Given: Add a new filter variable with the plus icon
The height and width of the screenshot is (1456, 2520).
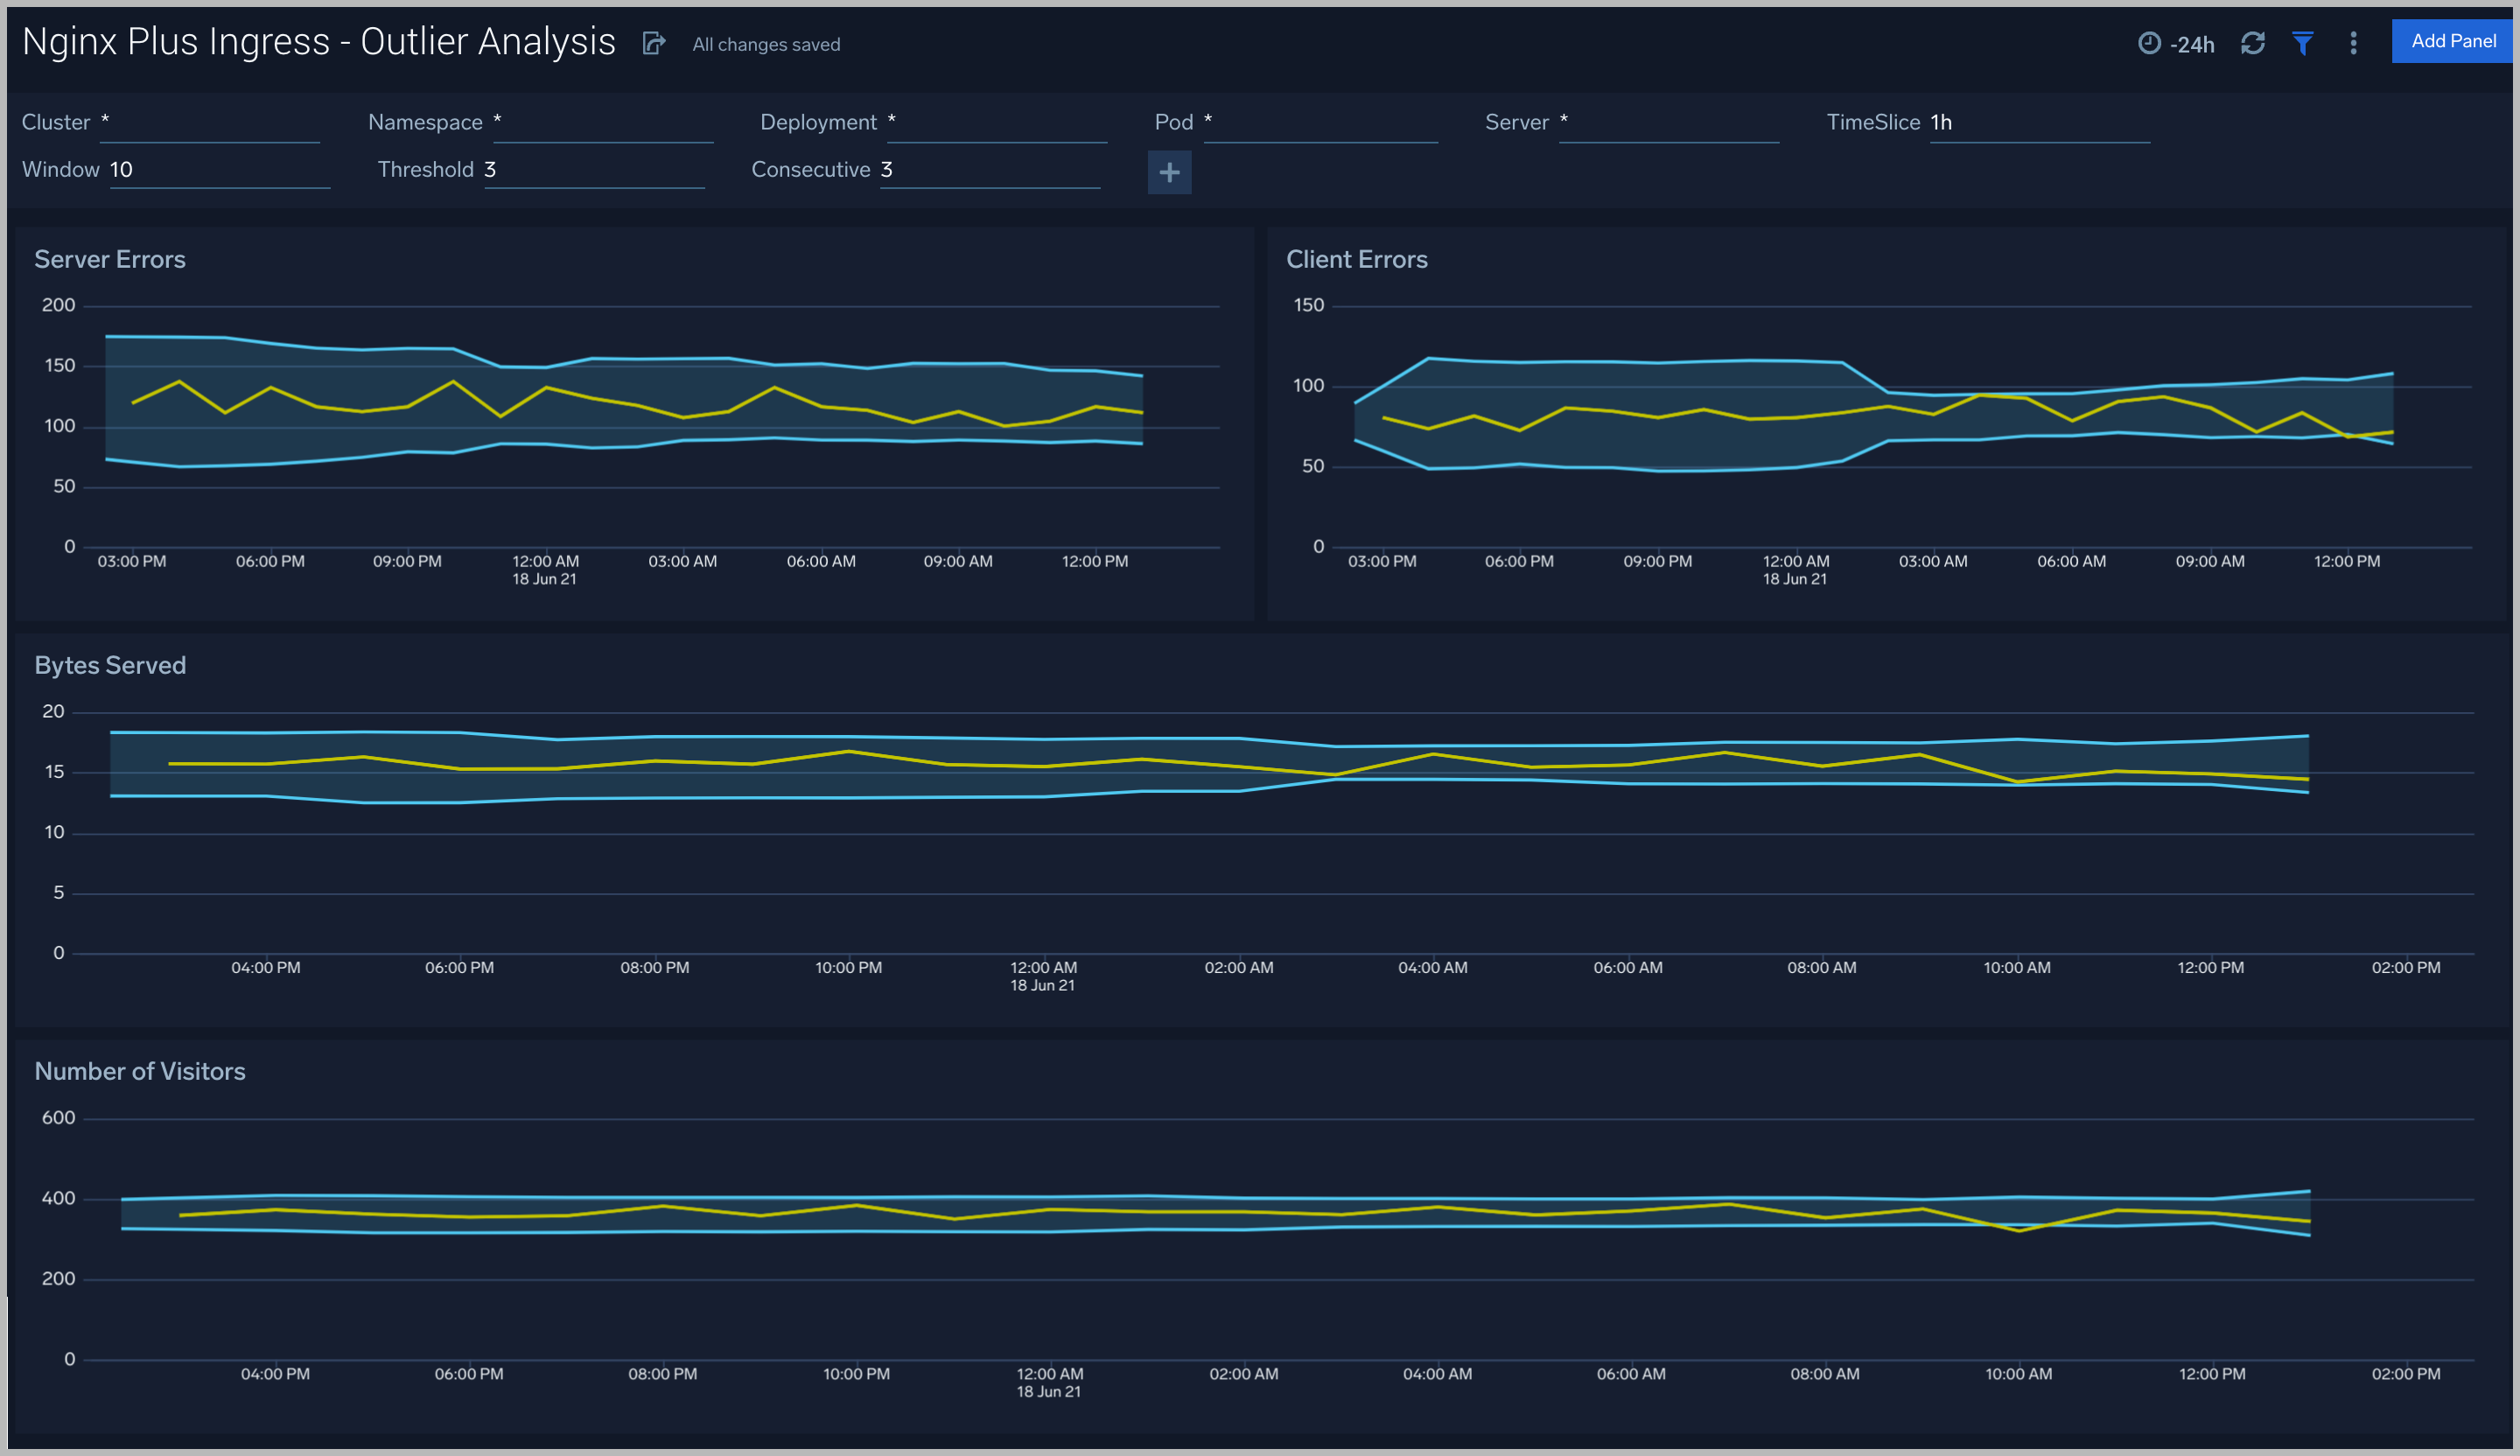Looking at the screenshot, I should point(1169,172).
